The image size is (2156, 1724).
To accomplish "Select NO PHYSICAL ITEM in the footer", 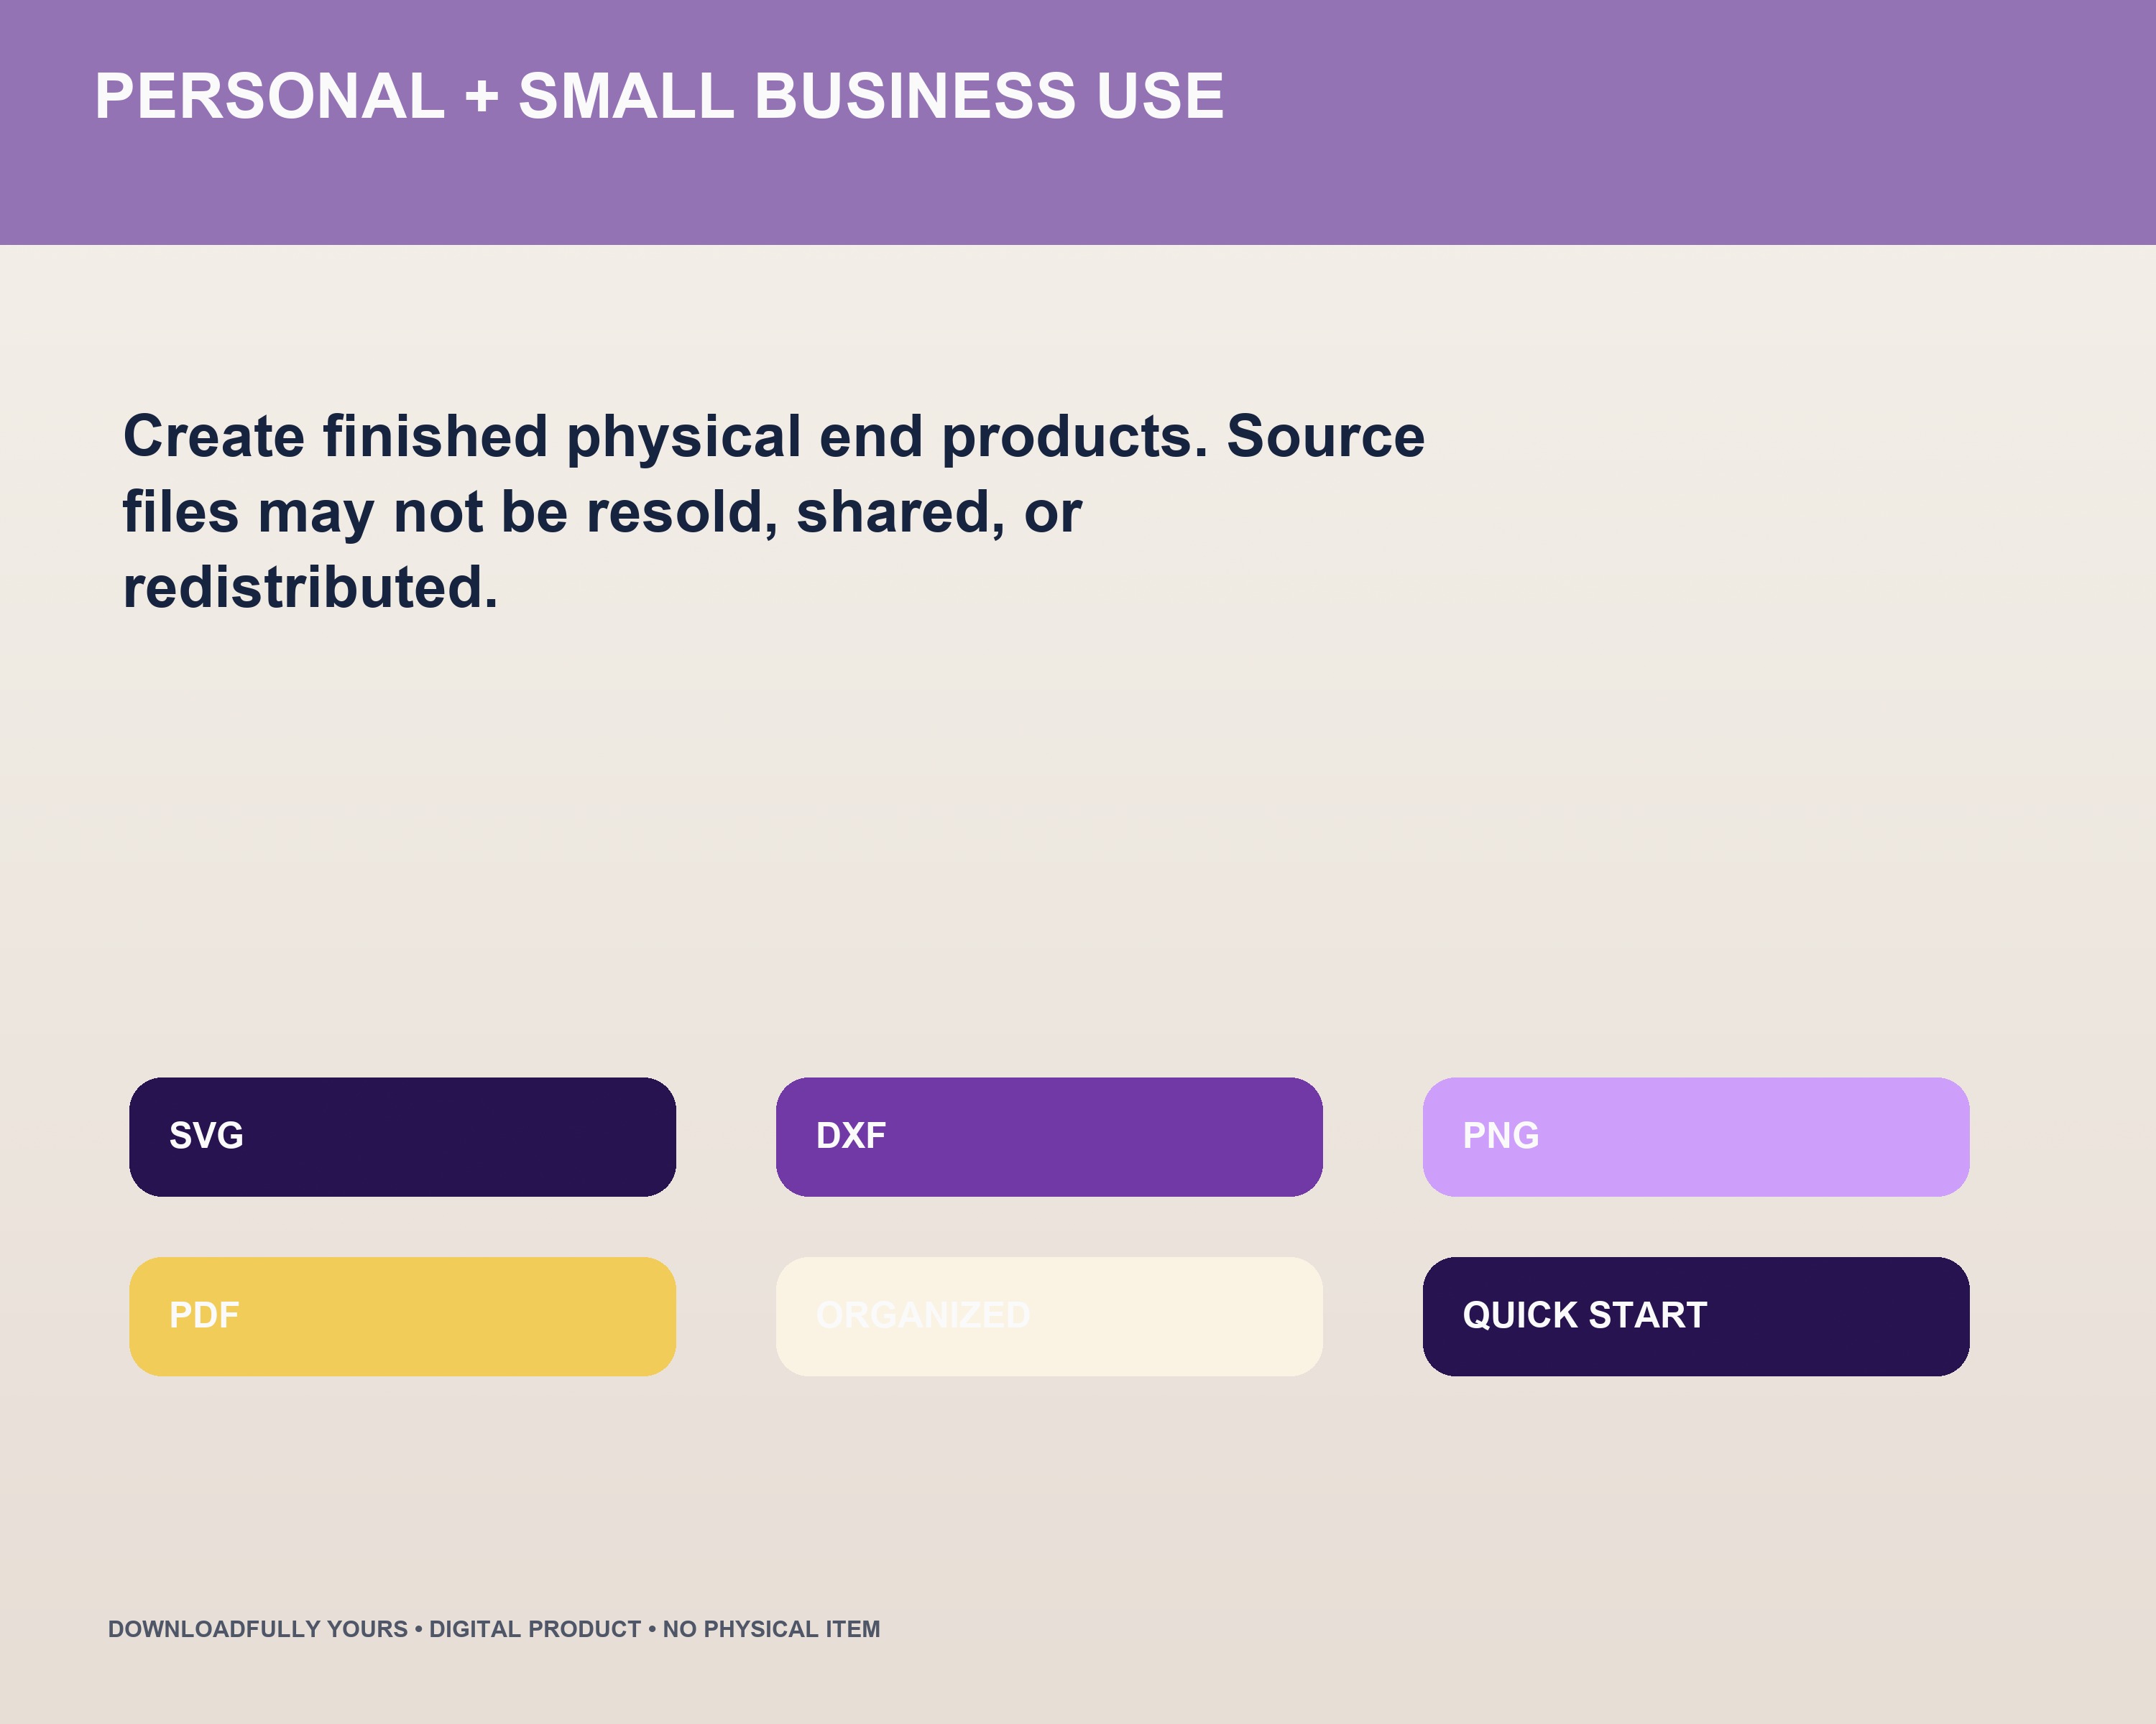I will click(x=771, y=1629).
